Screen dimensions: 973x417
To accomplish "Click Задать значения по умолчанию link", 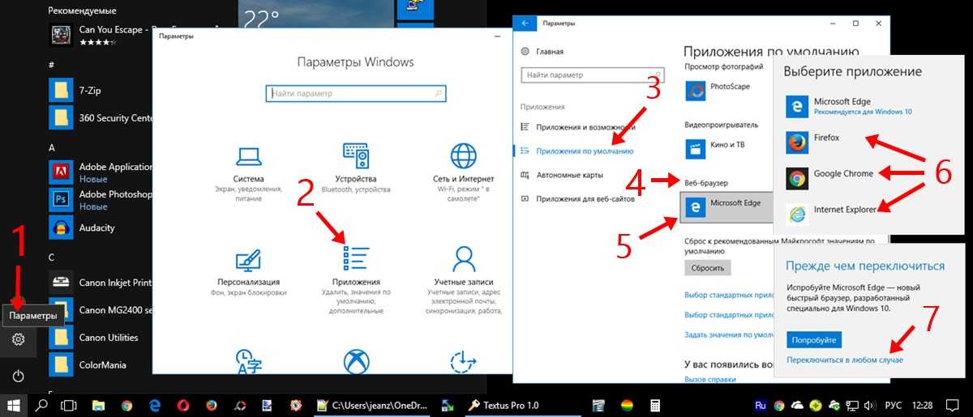I will [727, 334].
